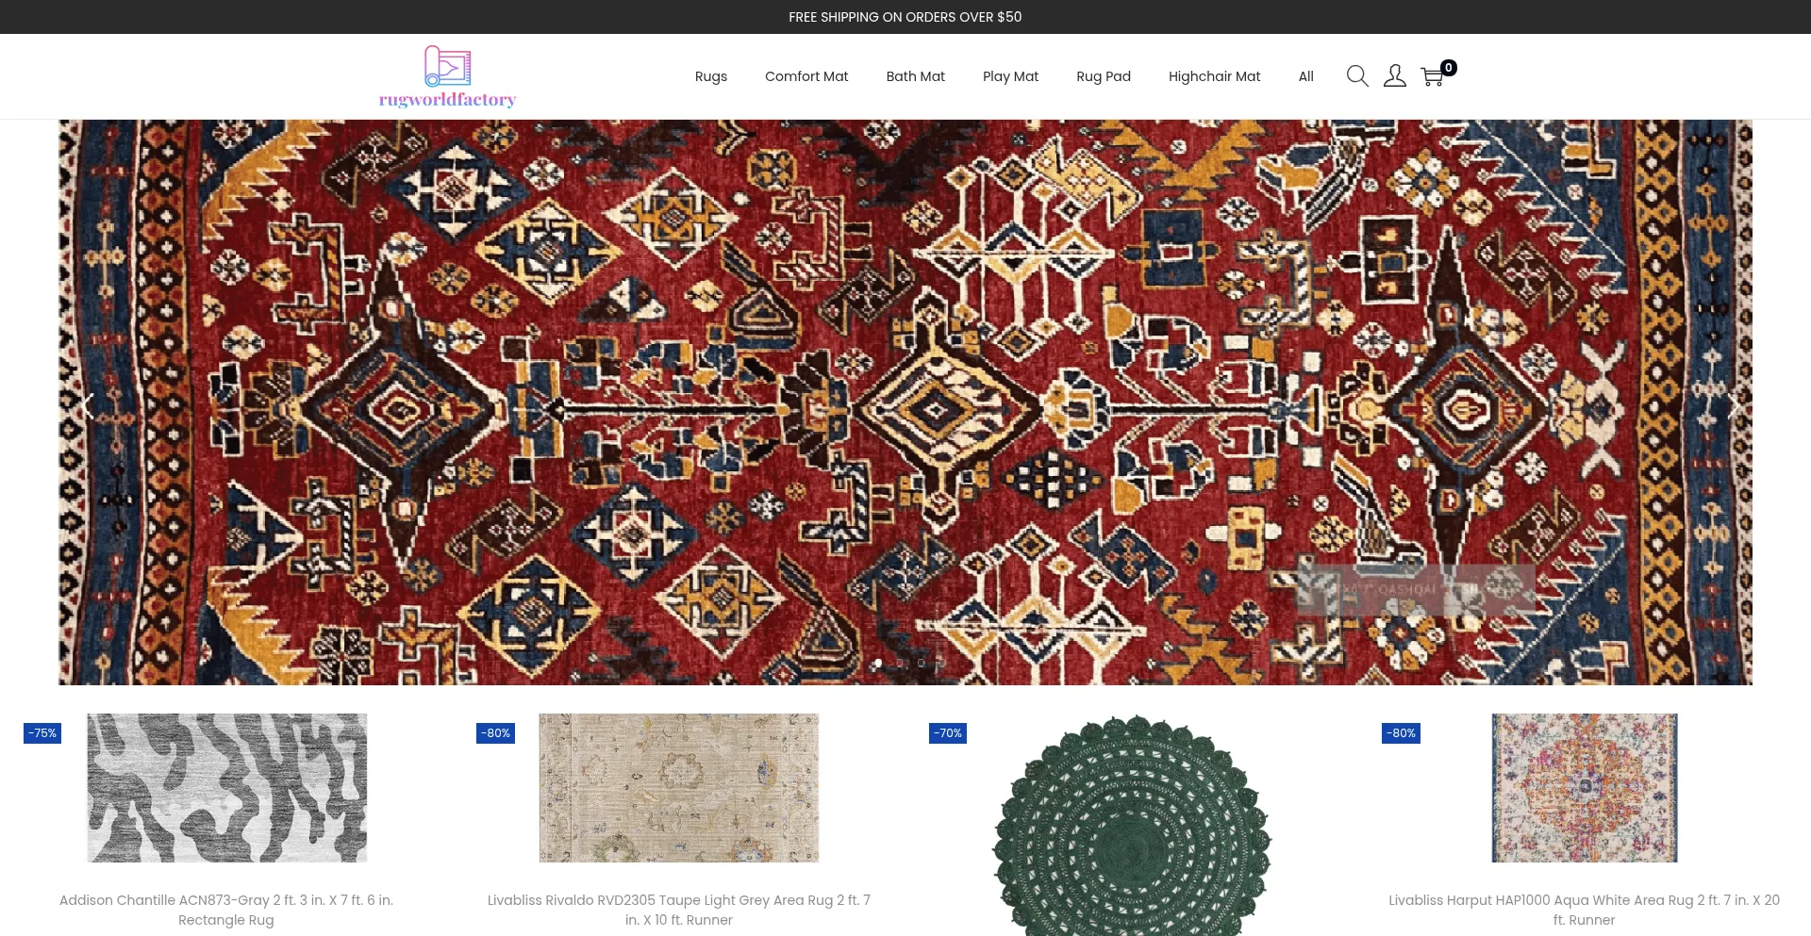The image size is (1811, 936).
Task: Open the Highchair Mat menu item
Action: click(x=1214, y=76)
